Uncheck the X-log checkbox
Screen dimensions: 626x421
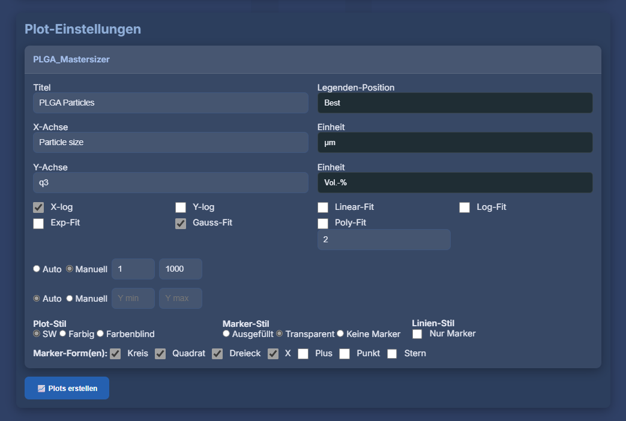[38, 208]
